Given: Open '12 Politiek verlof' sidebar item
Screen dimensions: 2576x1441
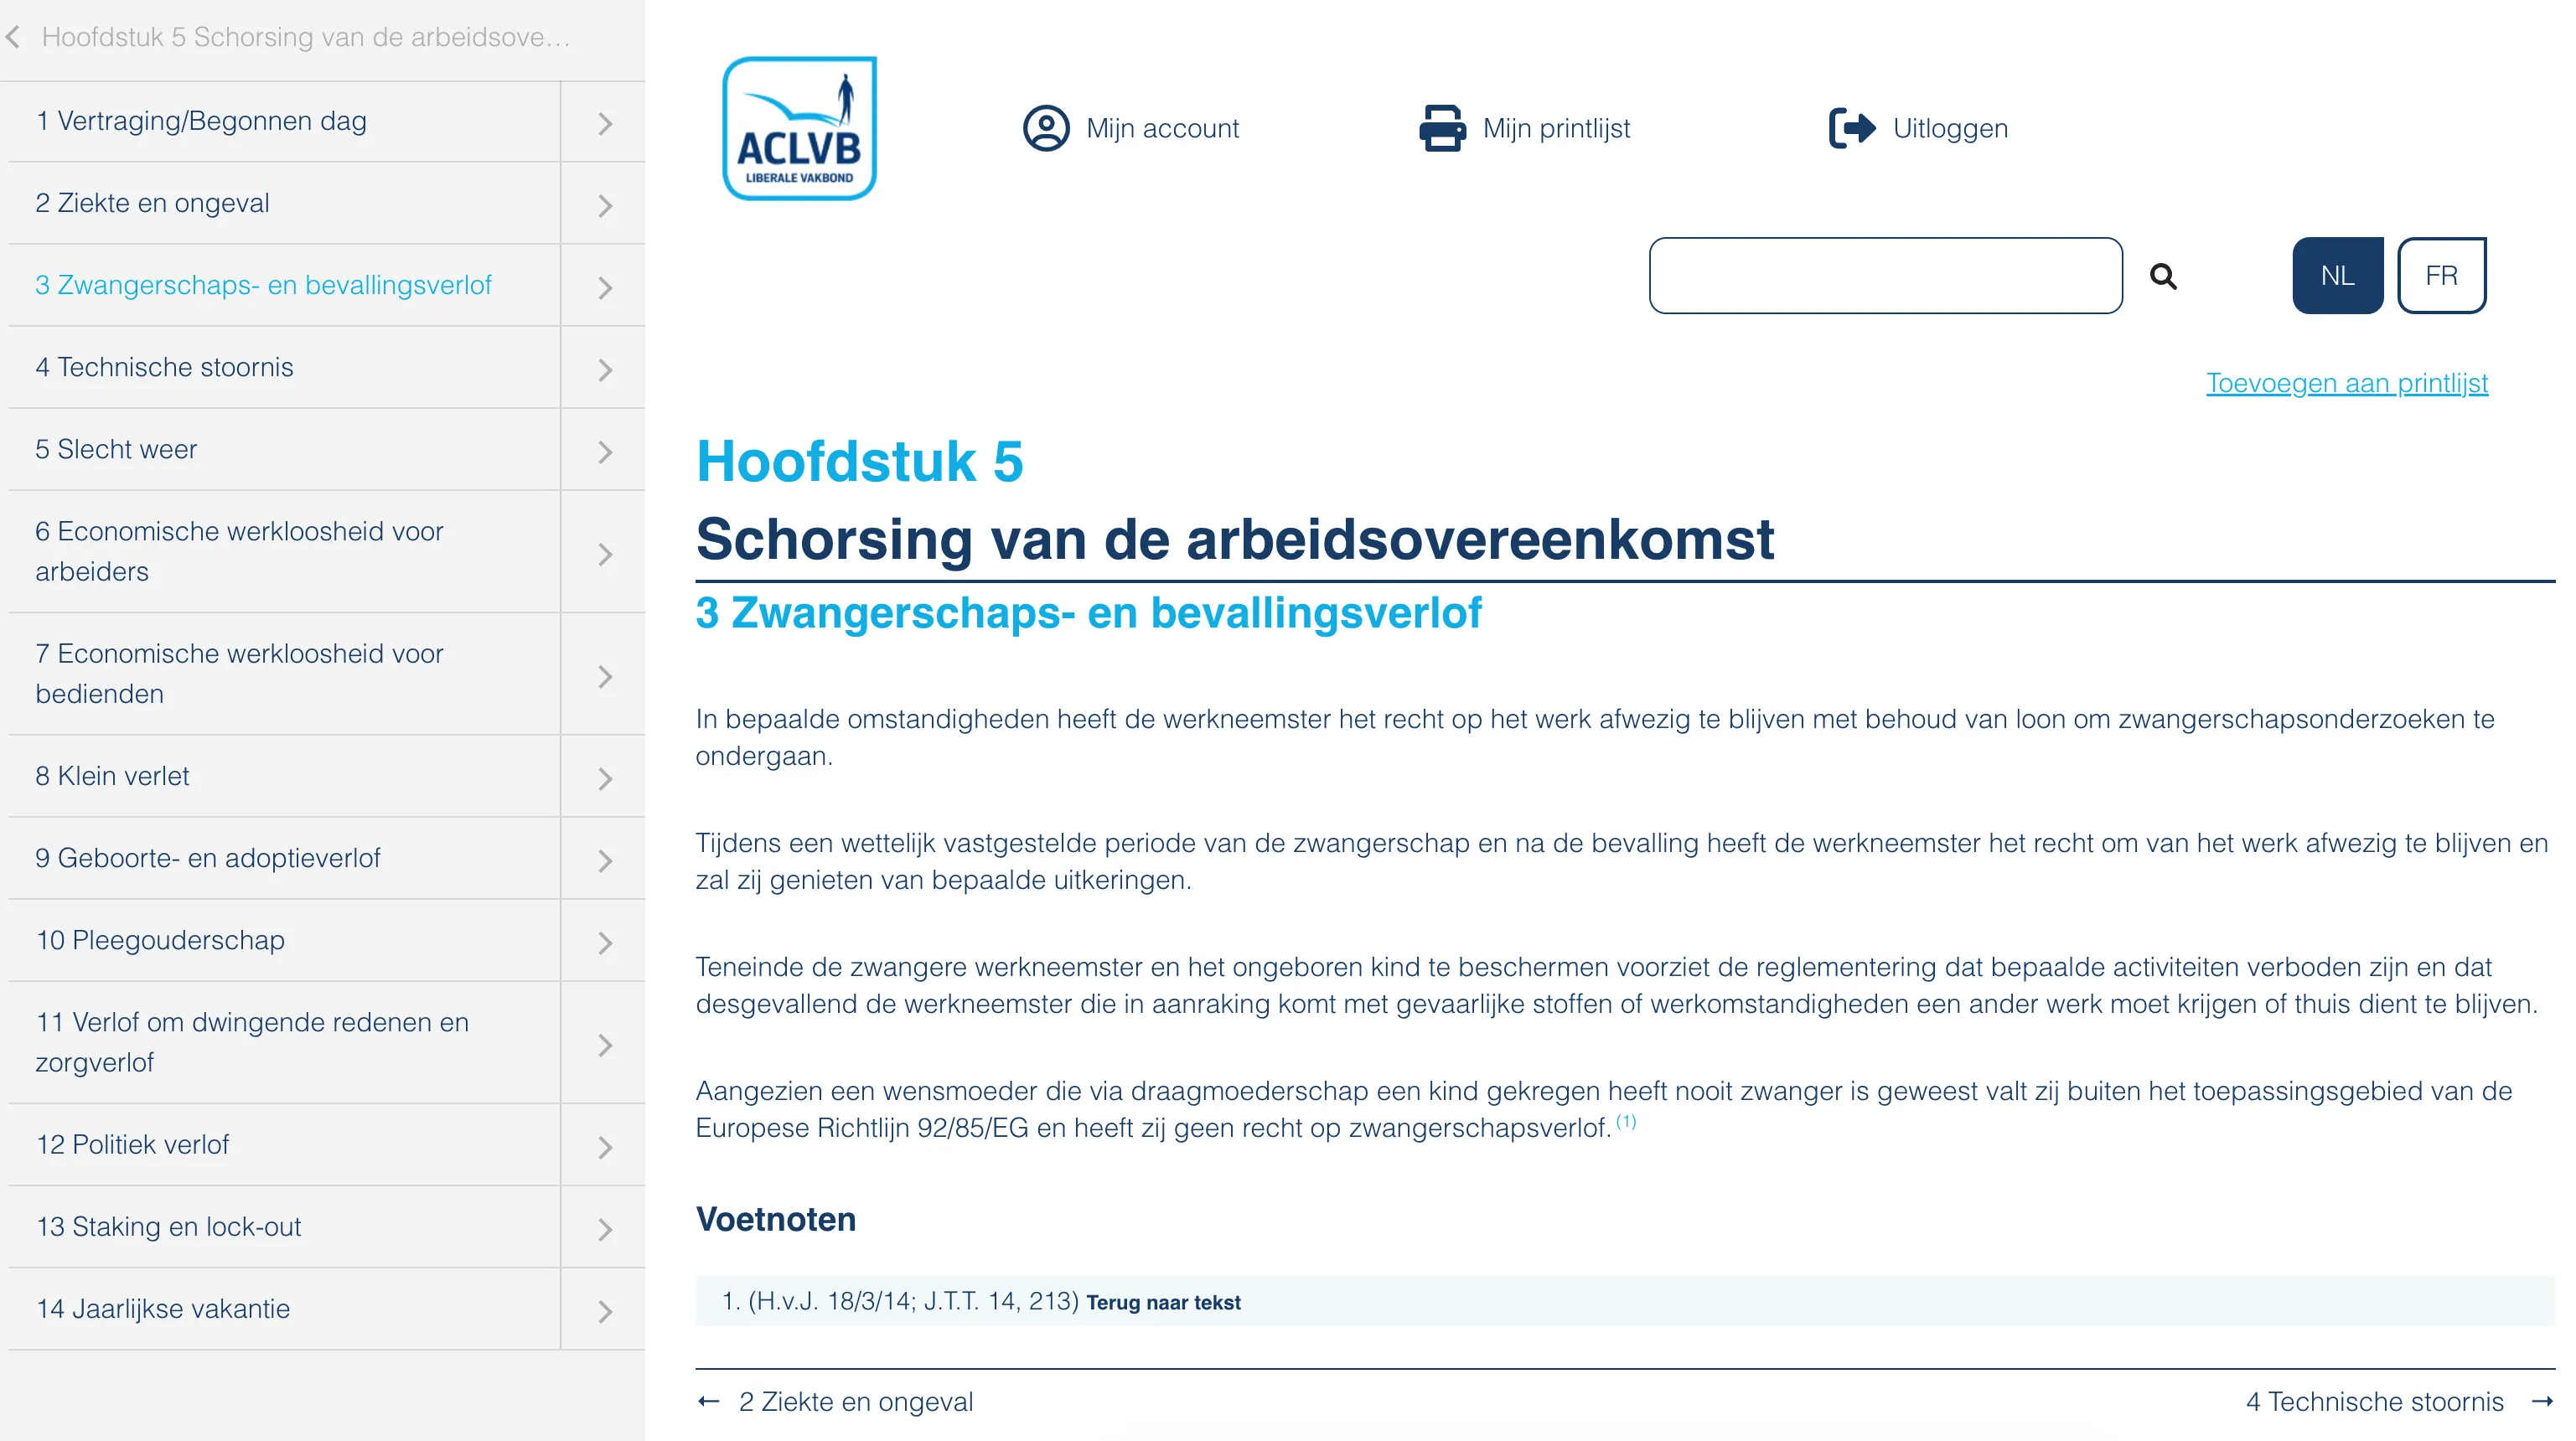Looking at the screenshot, I should point(284,1144).
